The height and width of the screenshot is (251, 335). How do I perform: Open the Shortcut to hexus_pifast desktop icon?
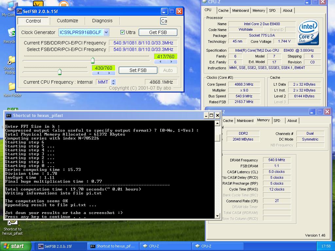pyautogui.click(x=12, y=223)
